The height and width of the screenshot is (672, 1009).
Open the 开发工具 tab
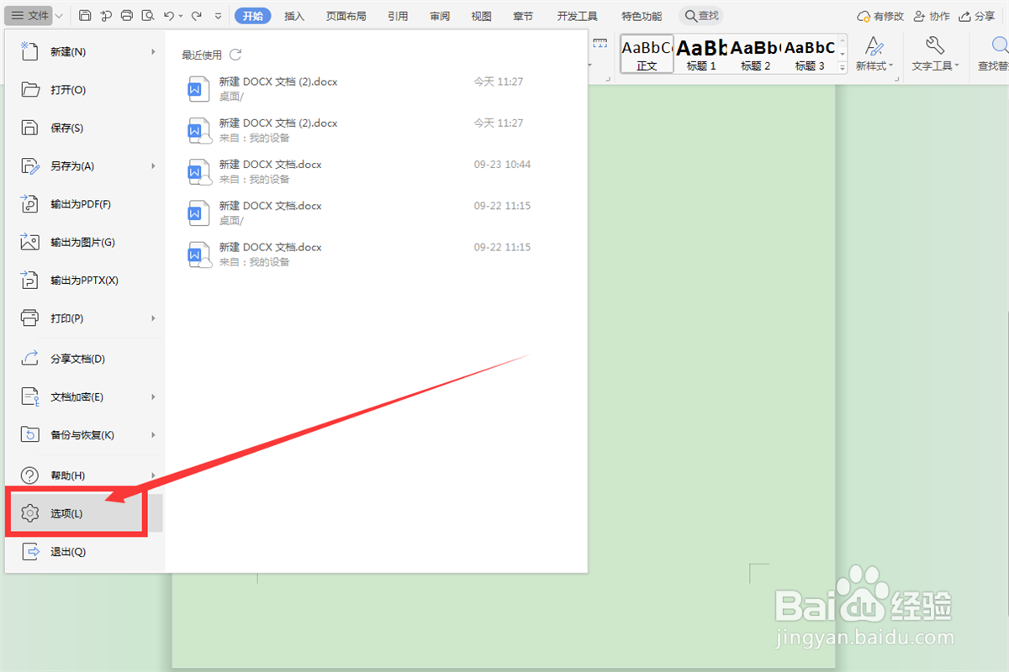click(577, 16)
